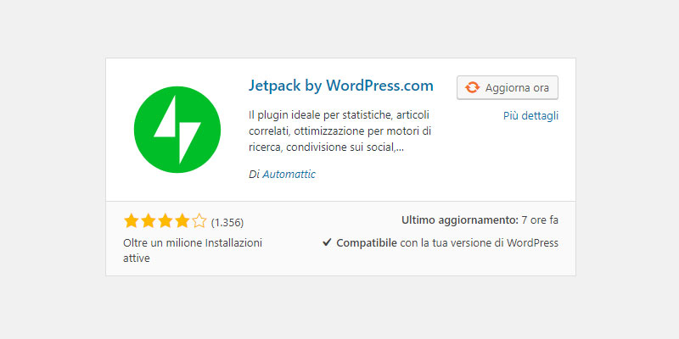The height and width of the screenshot is (339, 679).
Task: Click the Aggiorna ora button
Action: 508,88
